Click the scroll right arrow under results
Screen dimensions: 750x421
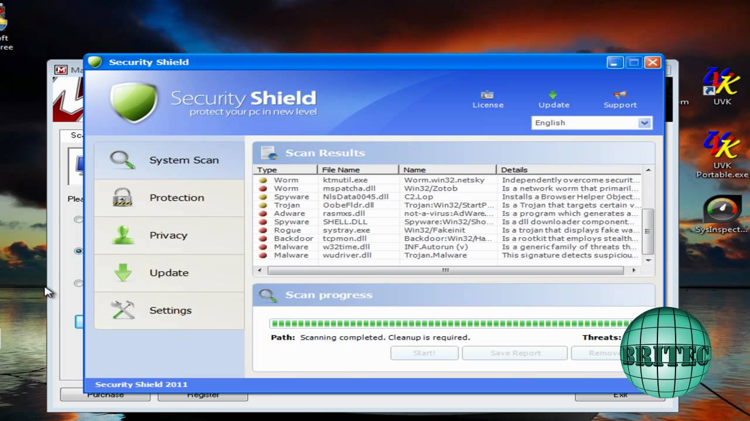(x=634, y=271)
